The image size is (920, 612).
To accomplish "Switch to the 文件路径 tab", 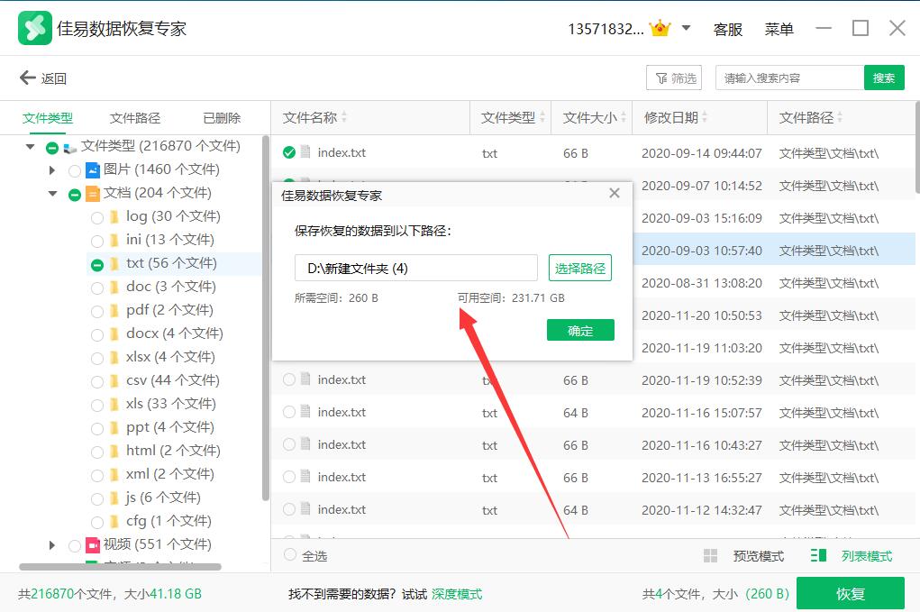I will (x=135, y=118).
